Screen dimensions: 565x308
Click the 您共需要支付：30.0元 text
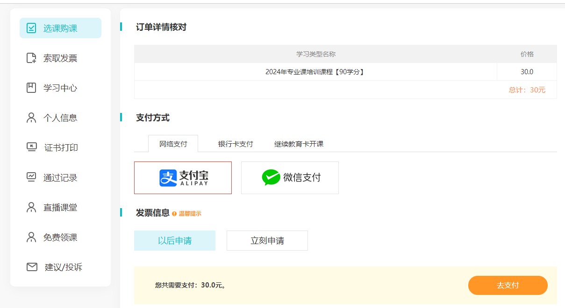tap(191, 285)
